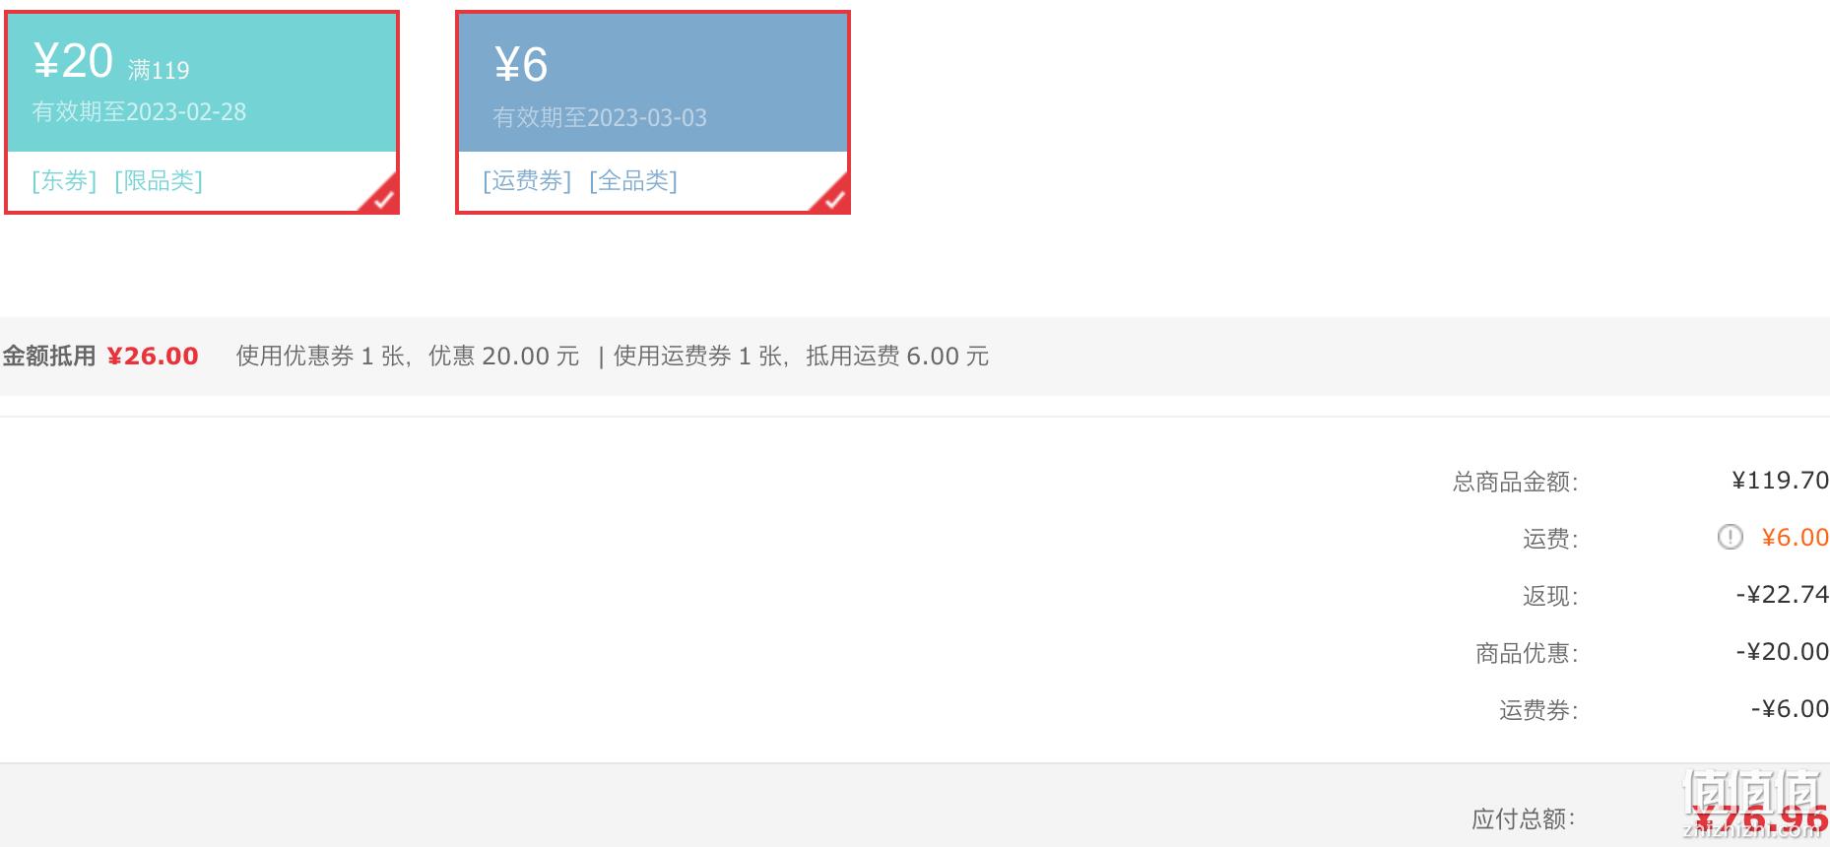Click the 运费券 -¥6.00 value
Viewport: 1830px width, 847px height.
1790,709
